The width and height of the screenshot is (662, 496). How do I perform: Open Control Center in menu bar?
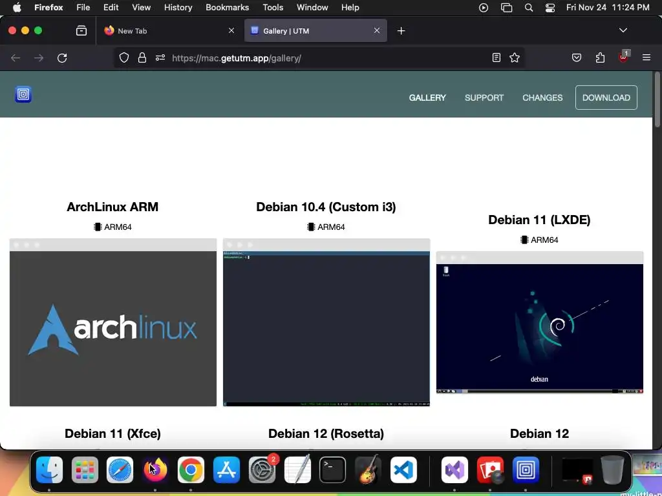coord(550,8)
